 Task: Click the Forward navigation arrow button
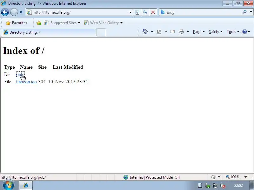pos(14,12)
